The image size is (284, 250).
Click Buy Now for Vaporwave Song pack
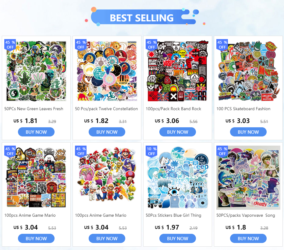[248, 238]
